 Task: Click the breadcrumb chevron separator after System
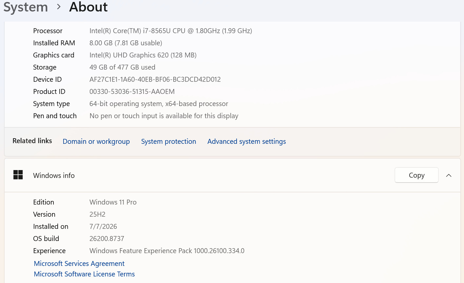(59, 7)
